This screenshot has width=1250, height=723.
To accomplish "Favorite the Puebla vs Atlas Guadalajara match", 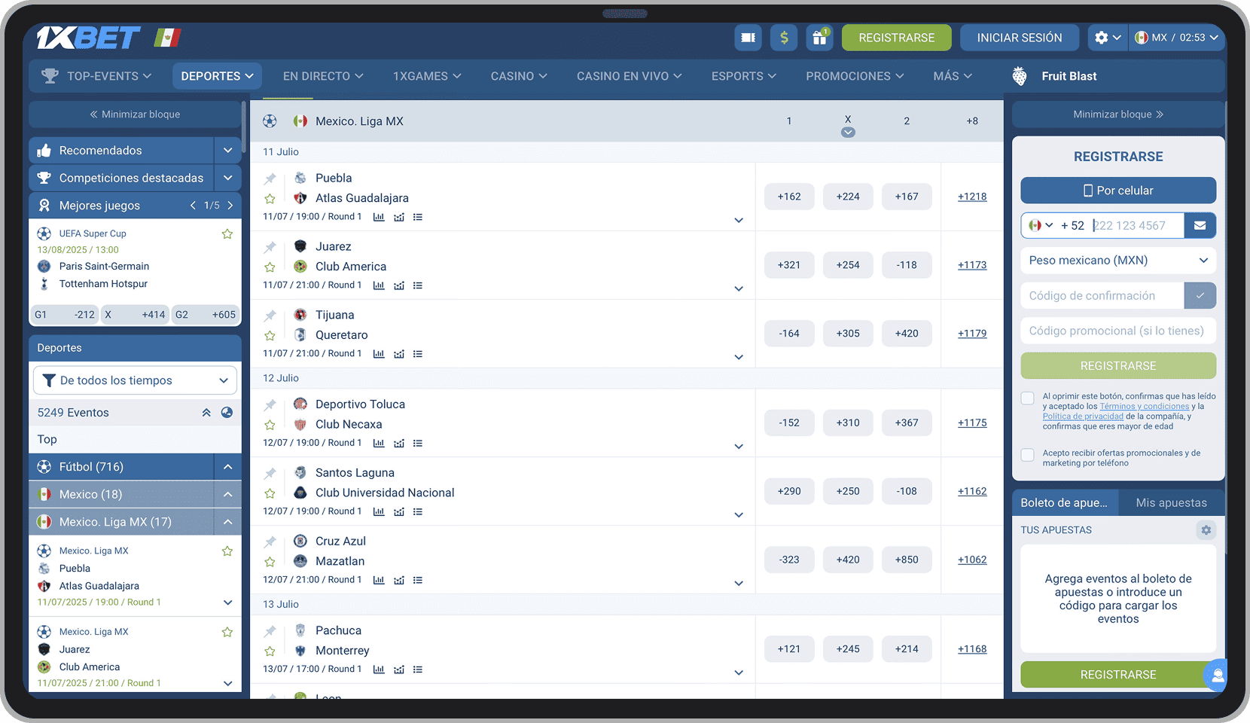I will point(270,199).
